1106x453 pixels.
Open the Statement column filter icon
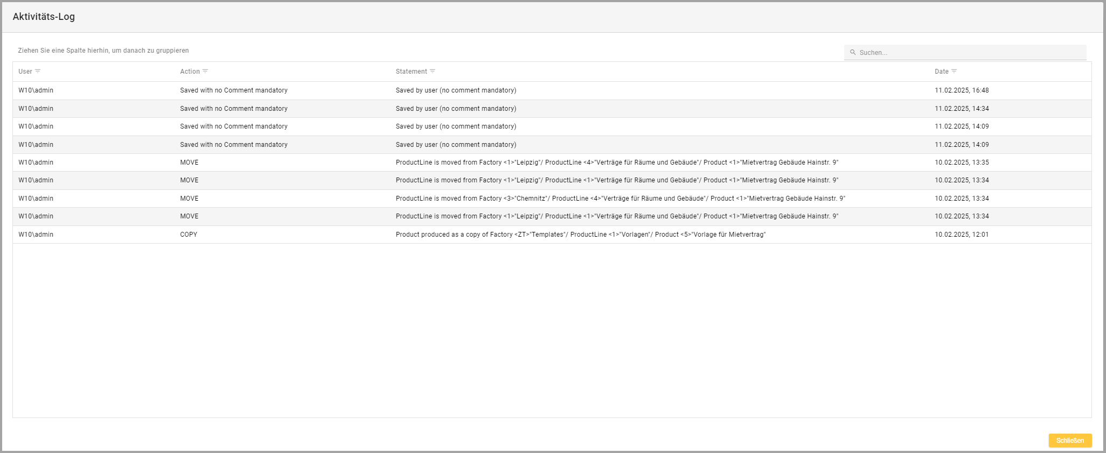pos(433,71)
